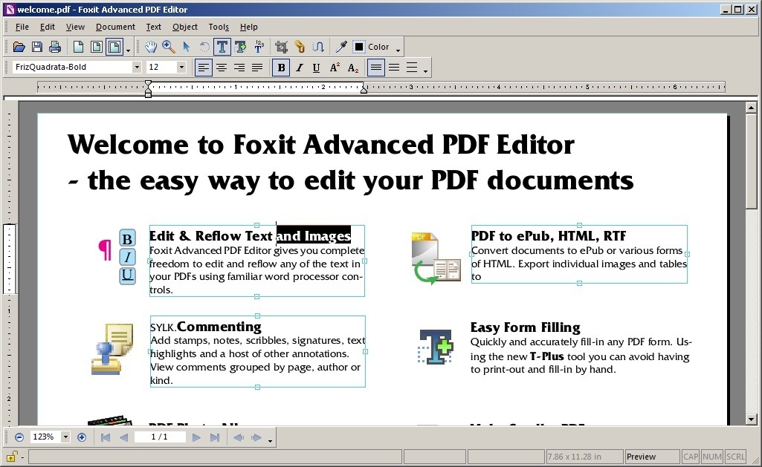Image resolution: width=762 pixels, height=467 pixels.
Task: Click the page number input field
Action: tap(161, 437)
